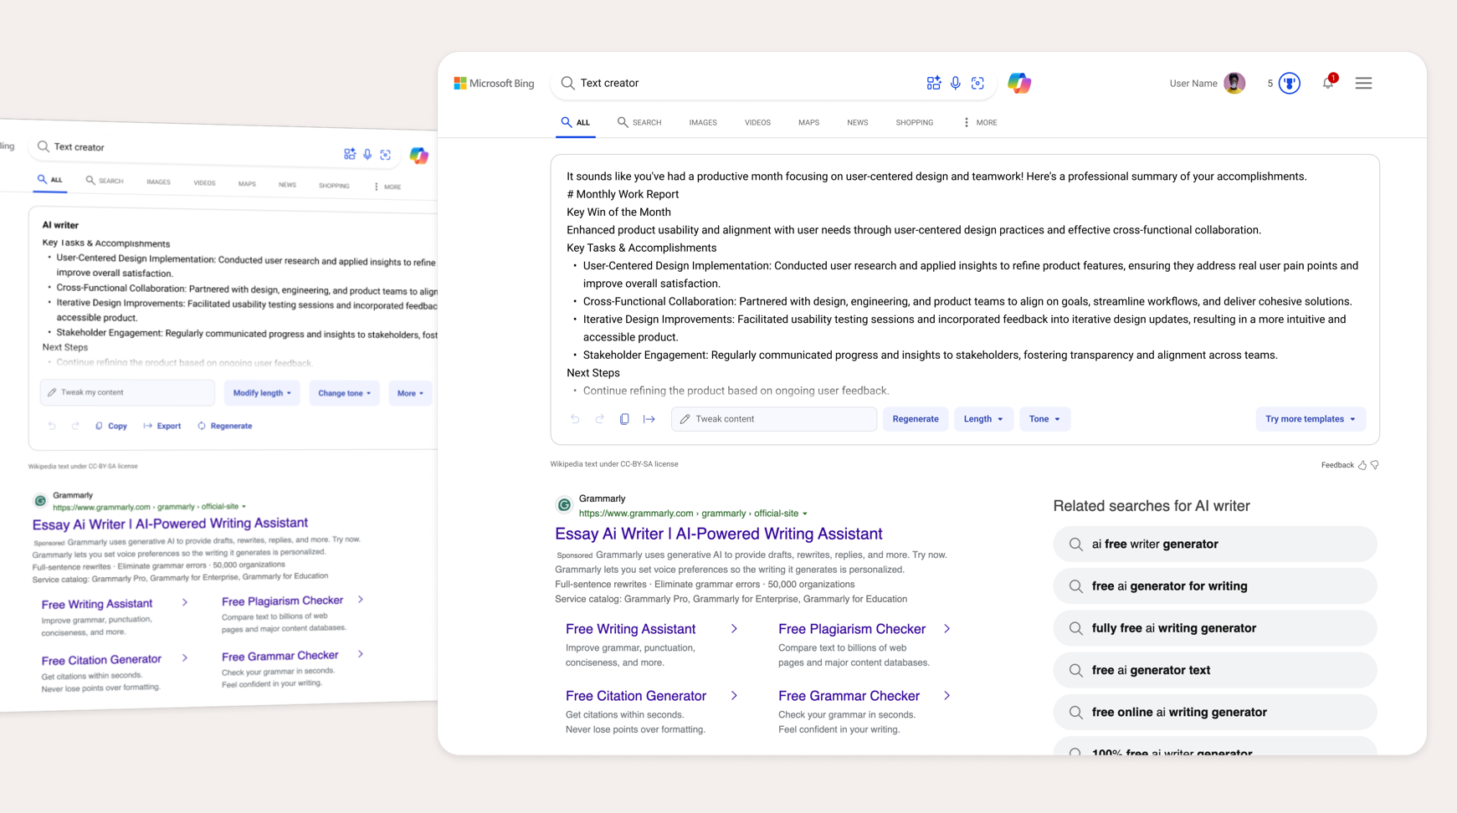Open Essay Ai Writer Grammarly link in main window
Image resolution: width=1457 pixels, height=813 pixels.
pyautogui.click(x=718, y=534)
